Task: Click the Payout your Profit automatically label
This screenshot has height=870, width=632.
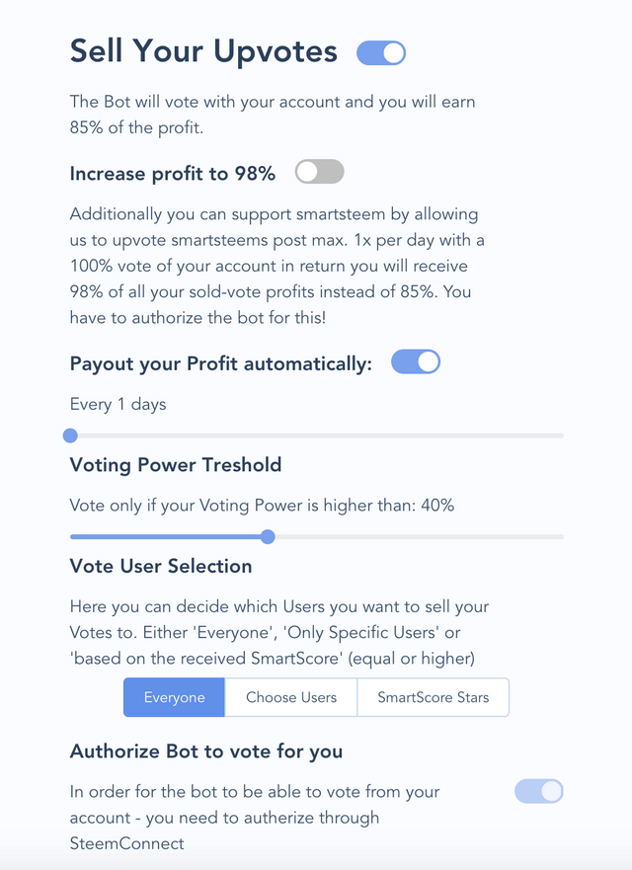Action: coord(221,363)
